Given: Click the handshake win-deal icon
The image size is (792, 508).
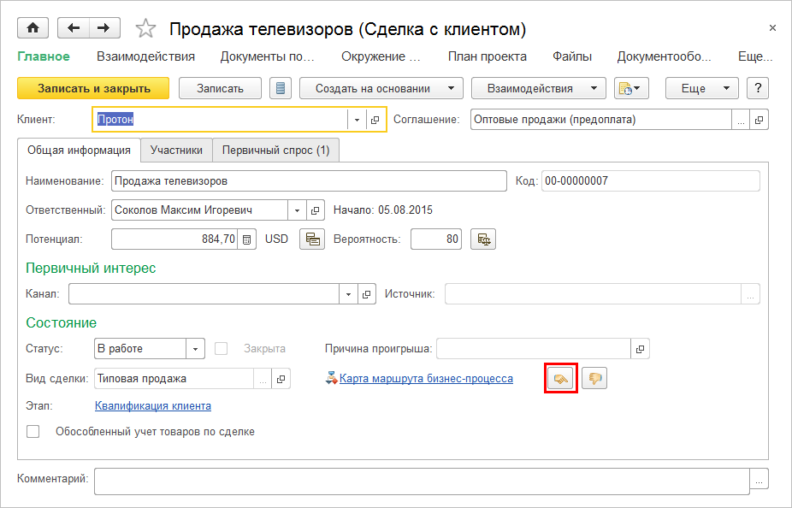Looking at the screenshot, I should (561, 379).
